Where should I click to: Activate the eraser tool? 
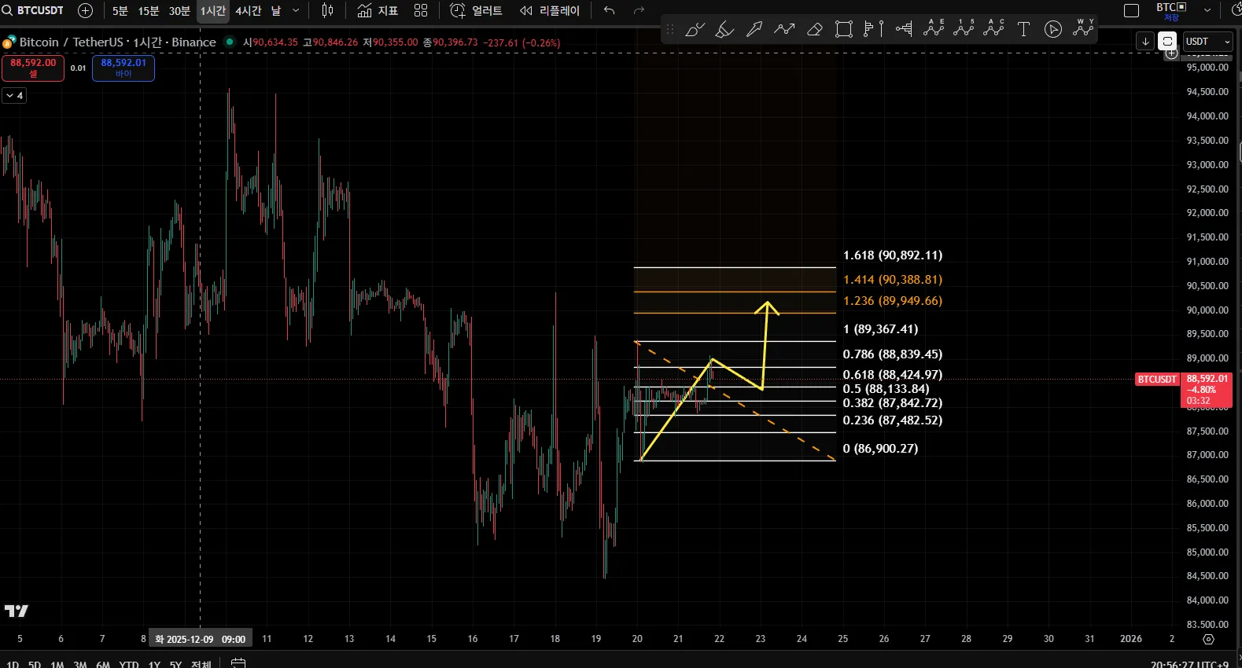pyautogui.click(x=815, y=30)
